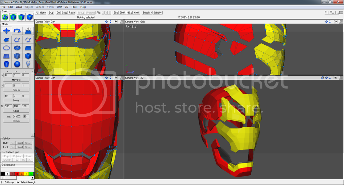Open the Help menu
Image resolution: width=344 pixels, height=185 pixels.
(83, 7)
